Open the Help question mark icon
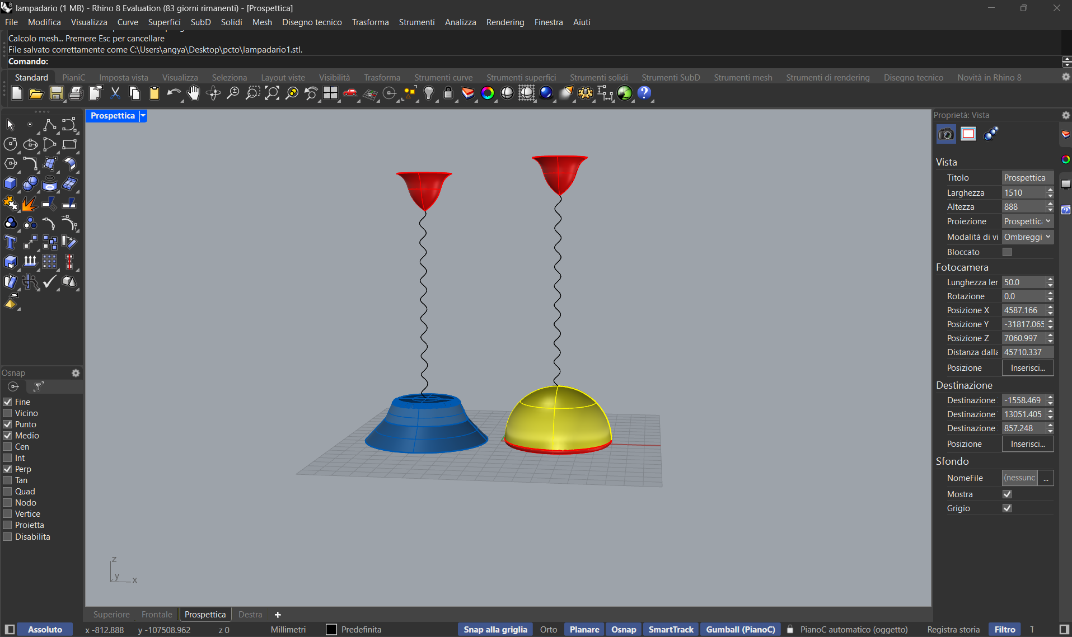The width and height of the screenshot is (1072, 637). click(644, 93)
